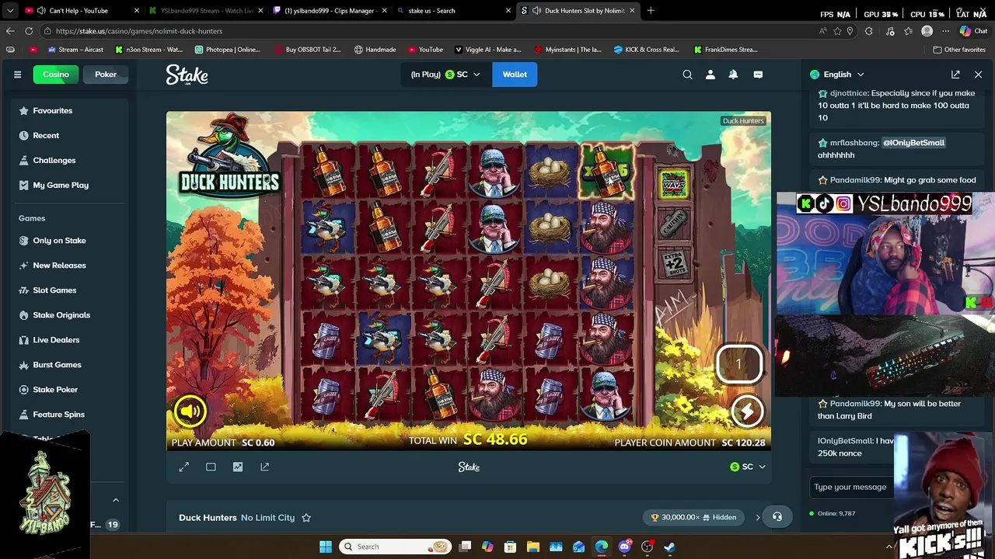
Task: Mute the Duck Hunters game sound
Action: 190,411
